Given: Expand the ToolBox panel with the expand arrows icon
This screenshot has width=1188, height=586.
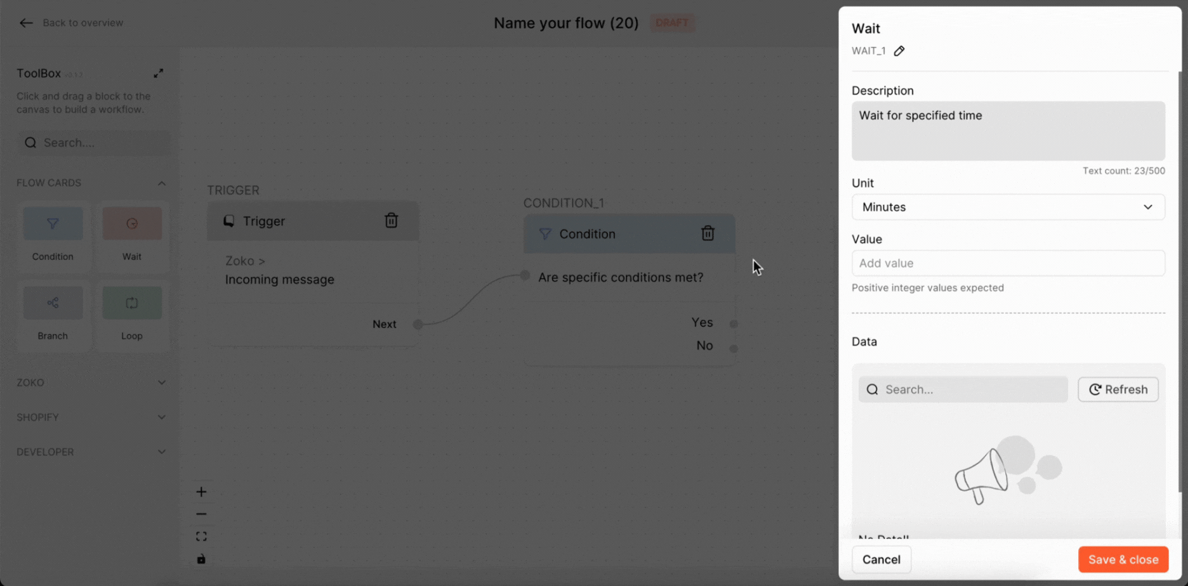Looking at the screenshot, I should 159,74.
